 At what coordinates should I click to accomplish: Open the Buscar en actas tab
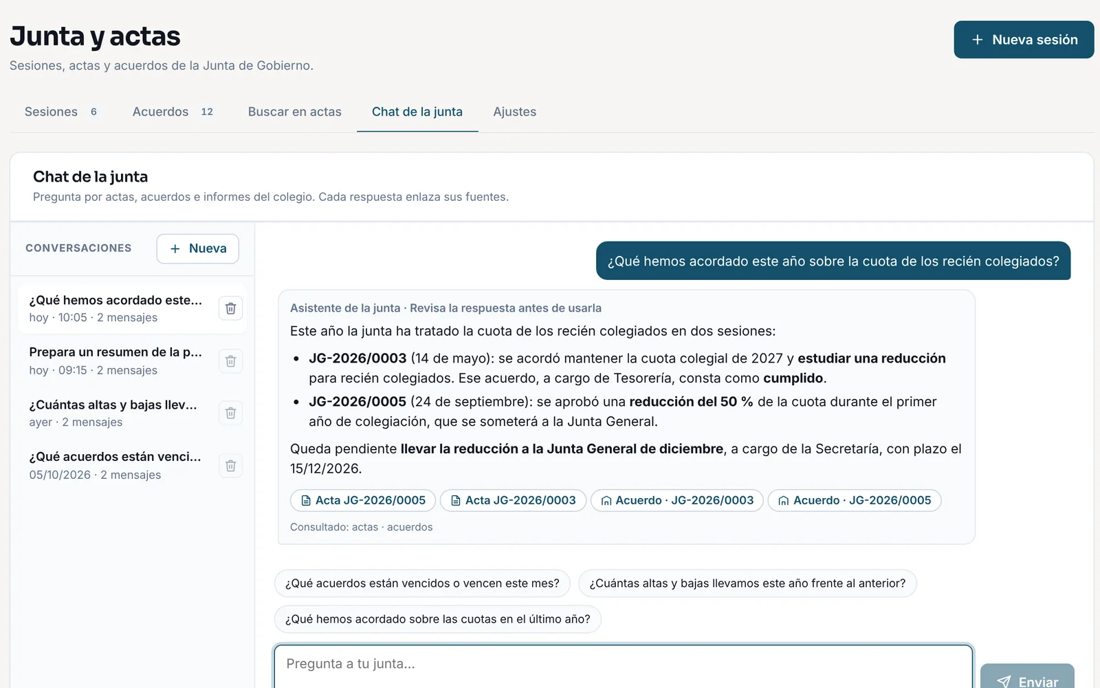[x=295, y=111]
